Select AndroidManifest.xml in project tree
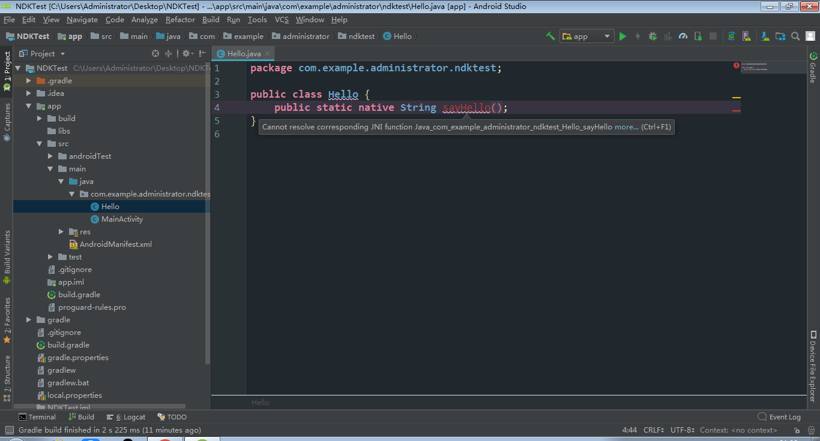 [x=111, y=244]
